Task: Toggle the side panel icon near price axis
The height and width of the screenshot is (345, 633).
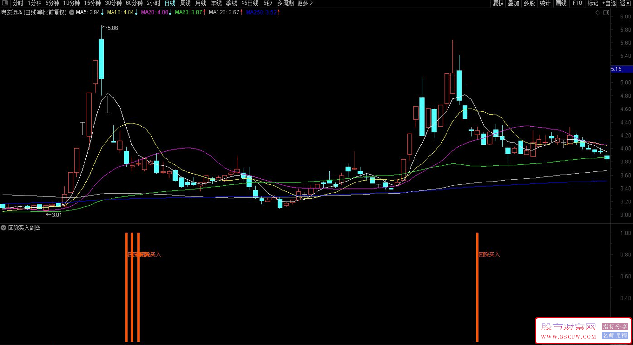Action: [605, 13]
